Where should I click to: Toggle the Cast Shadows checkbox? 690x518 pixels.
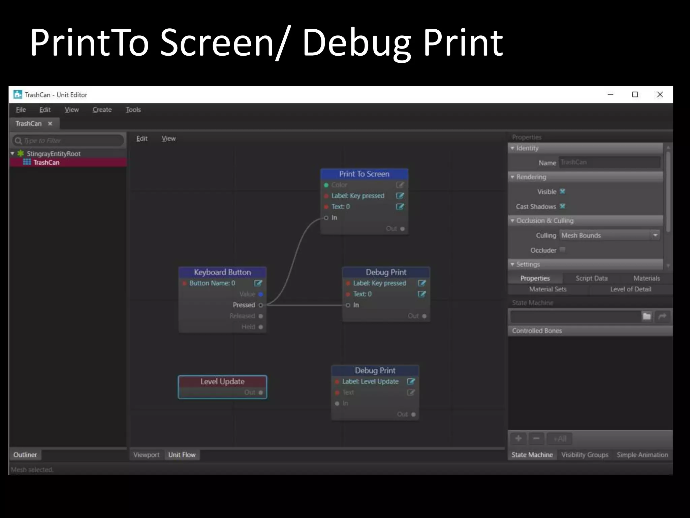pyautogui.click(x=562, y=206)
